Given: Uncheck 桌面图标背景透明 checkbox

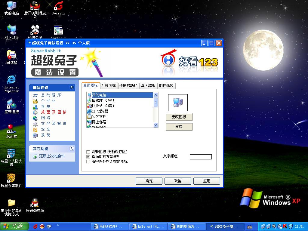Looking at the screenshot, I should (88, 157).
